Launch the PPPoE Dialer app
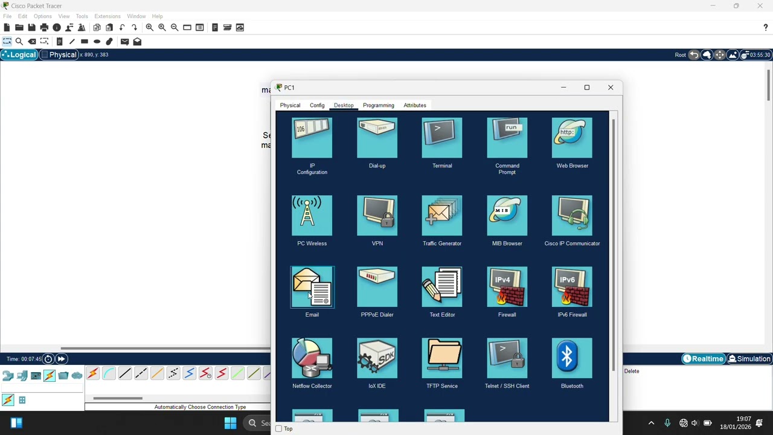 pos(377,292)
